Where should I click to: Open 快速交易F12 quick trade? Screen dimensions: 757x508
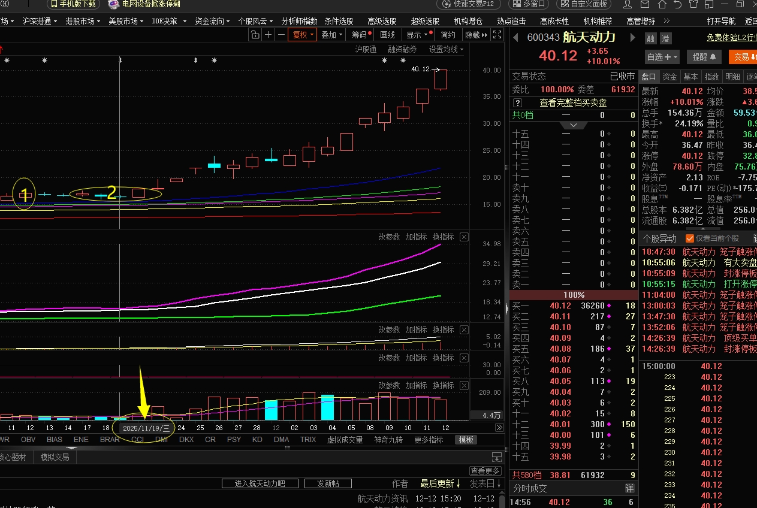pyautogui.click(x=469, y=4)
